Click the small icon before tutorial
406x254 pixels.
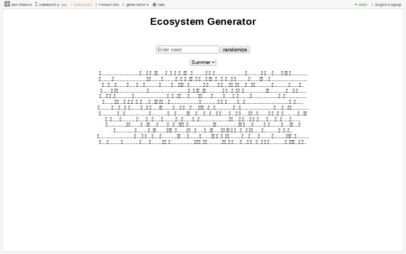click(72, 5)
